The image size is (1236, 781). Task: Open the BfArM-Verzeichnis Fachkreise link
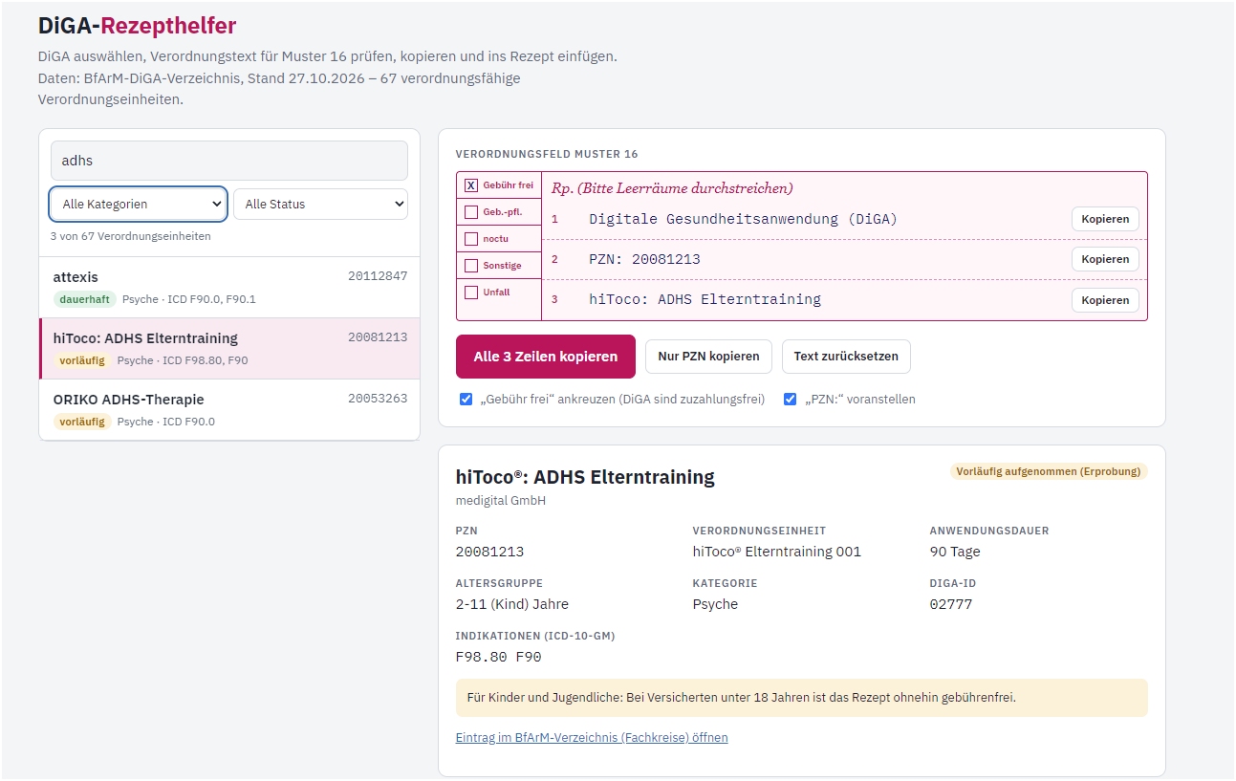[x=592, y=738]
